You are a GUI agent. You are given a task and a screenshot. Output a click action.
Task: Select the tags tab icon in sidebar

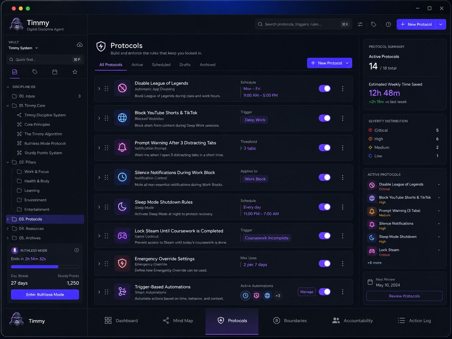pos(35,72)
